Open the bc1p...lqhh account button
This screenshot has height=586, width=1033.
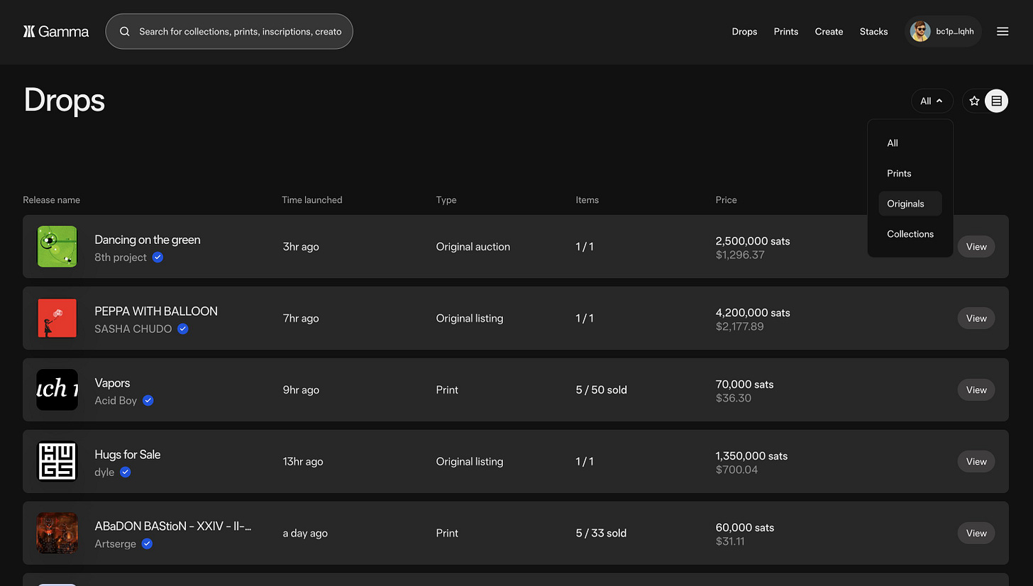943,31
